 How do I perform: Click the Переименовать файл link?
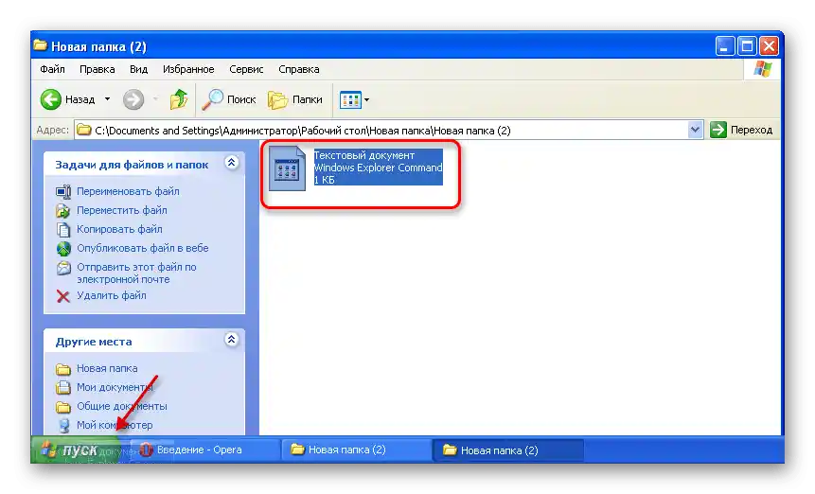coord(128,191)
